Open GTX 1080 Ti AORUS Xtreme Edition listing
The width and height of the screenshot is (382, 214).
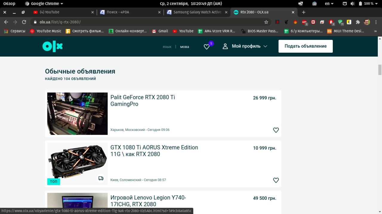(x=154, y=151)
